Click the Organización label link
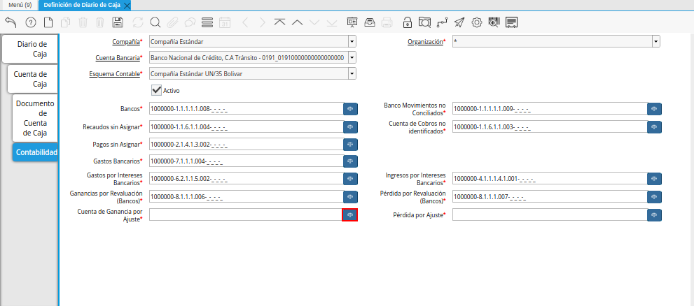Image resolution: width=694 pixels, height=306 pixels. click(425, 42)
